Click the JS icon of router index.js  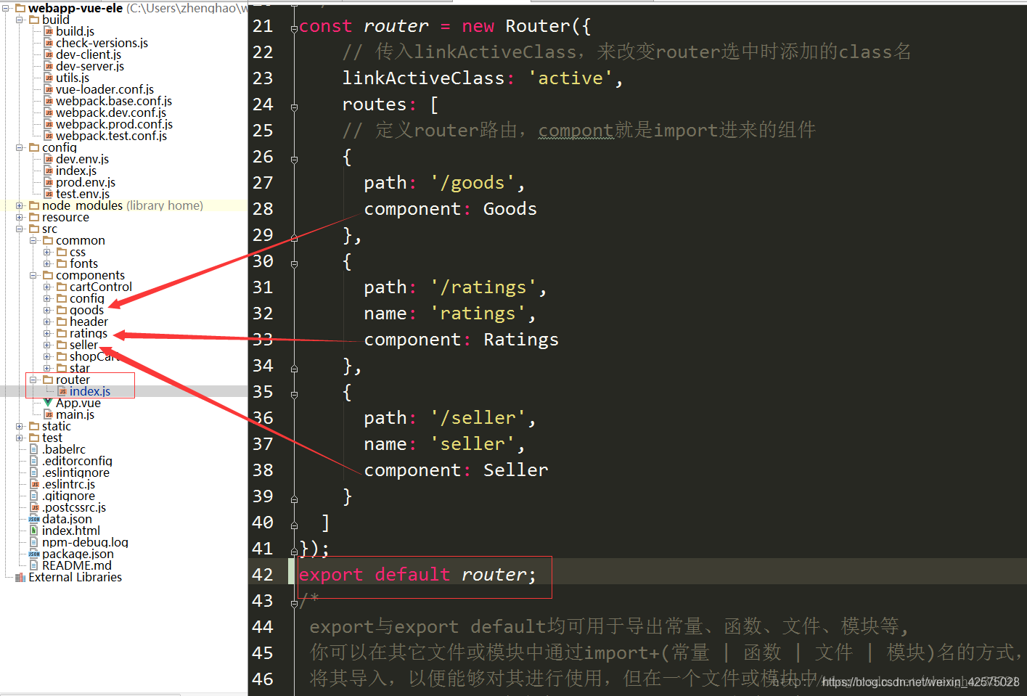pos(62,391)
